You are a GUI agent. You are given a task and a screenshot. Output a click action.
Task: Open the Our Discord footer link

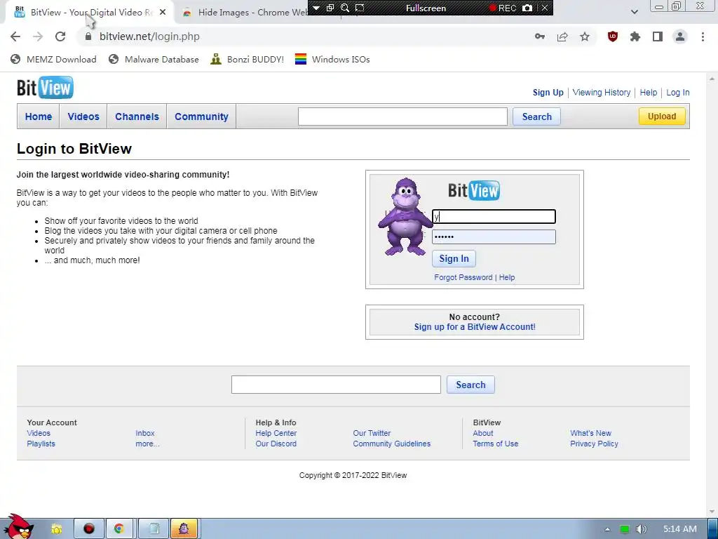tap(276, 444)
